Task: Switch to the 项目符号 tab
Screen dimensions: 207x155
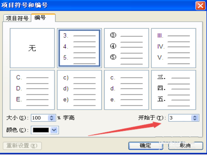Action: tap(17, 18)
